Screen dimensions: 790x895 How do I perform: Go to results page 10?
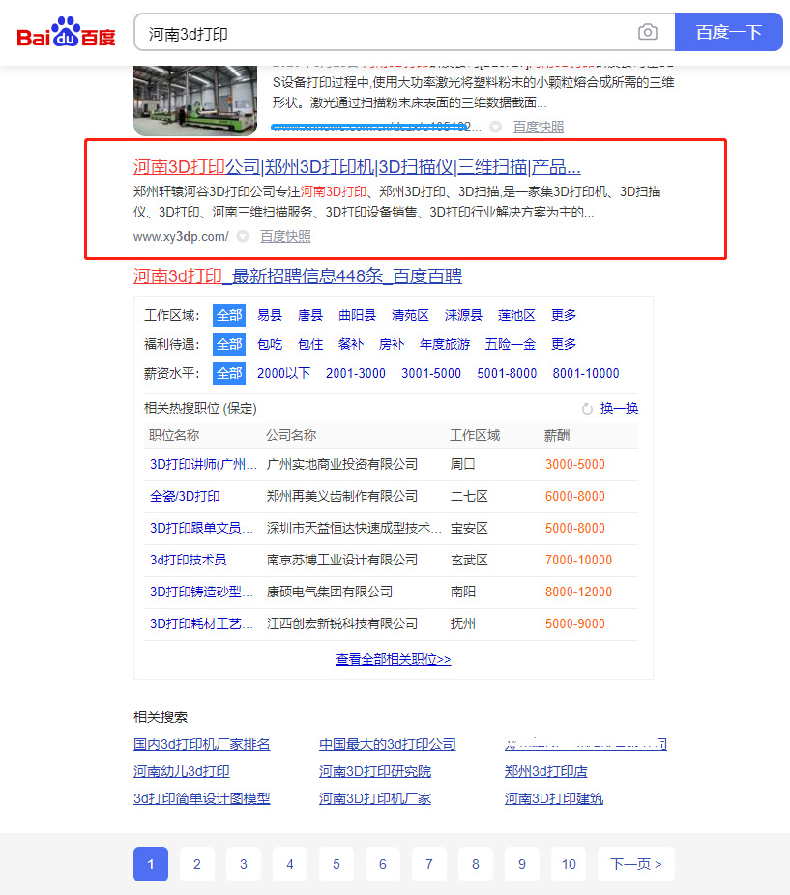pyautogui.click(x=569, y=864)
